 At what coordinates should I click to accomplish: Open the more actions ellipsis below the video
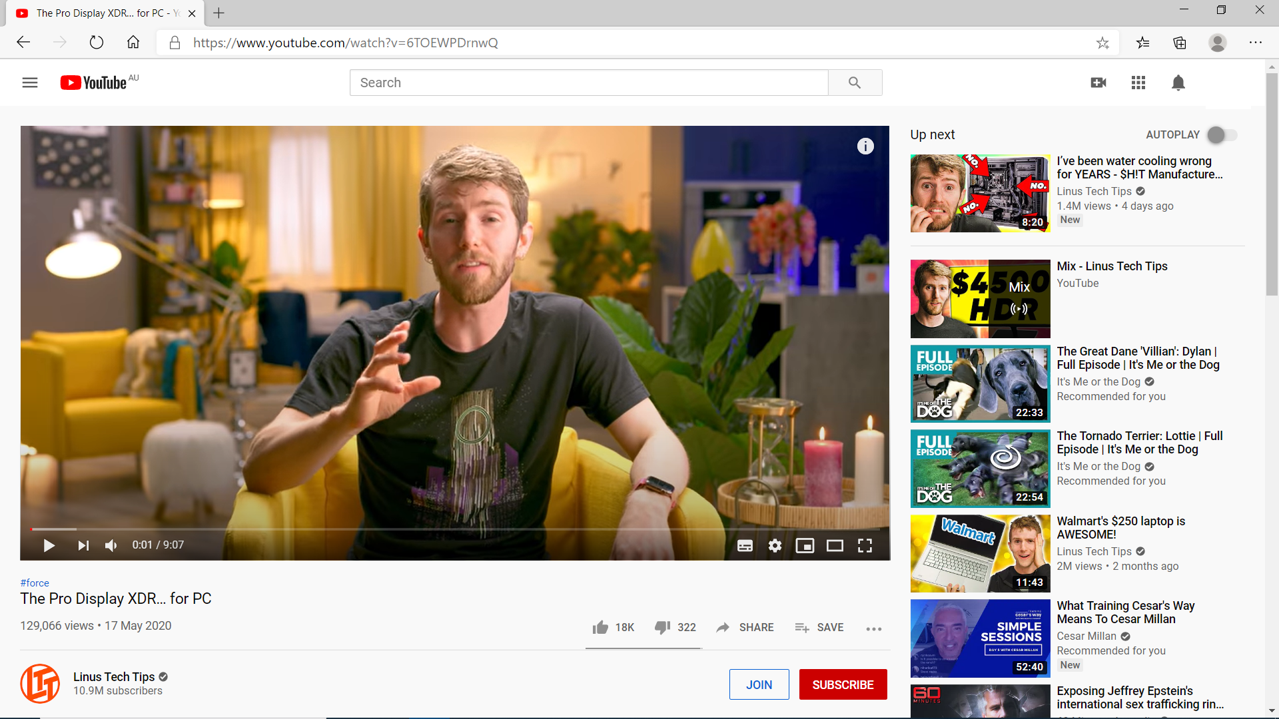(x=873, y=628)
